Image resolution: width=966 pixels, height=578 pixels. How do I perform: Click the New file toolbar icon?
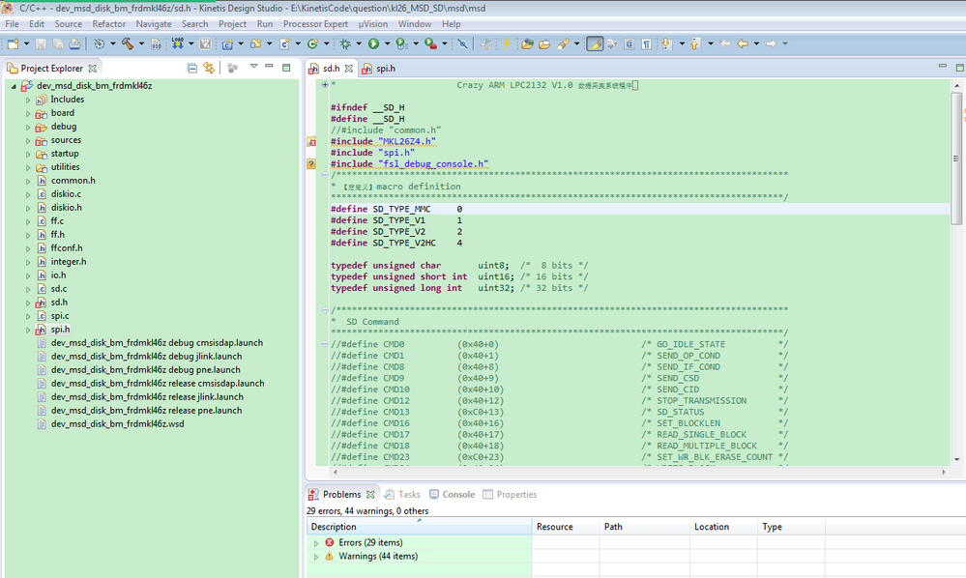click(13, 43)
